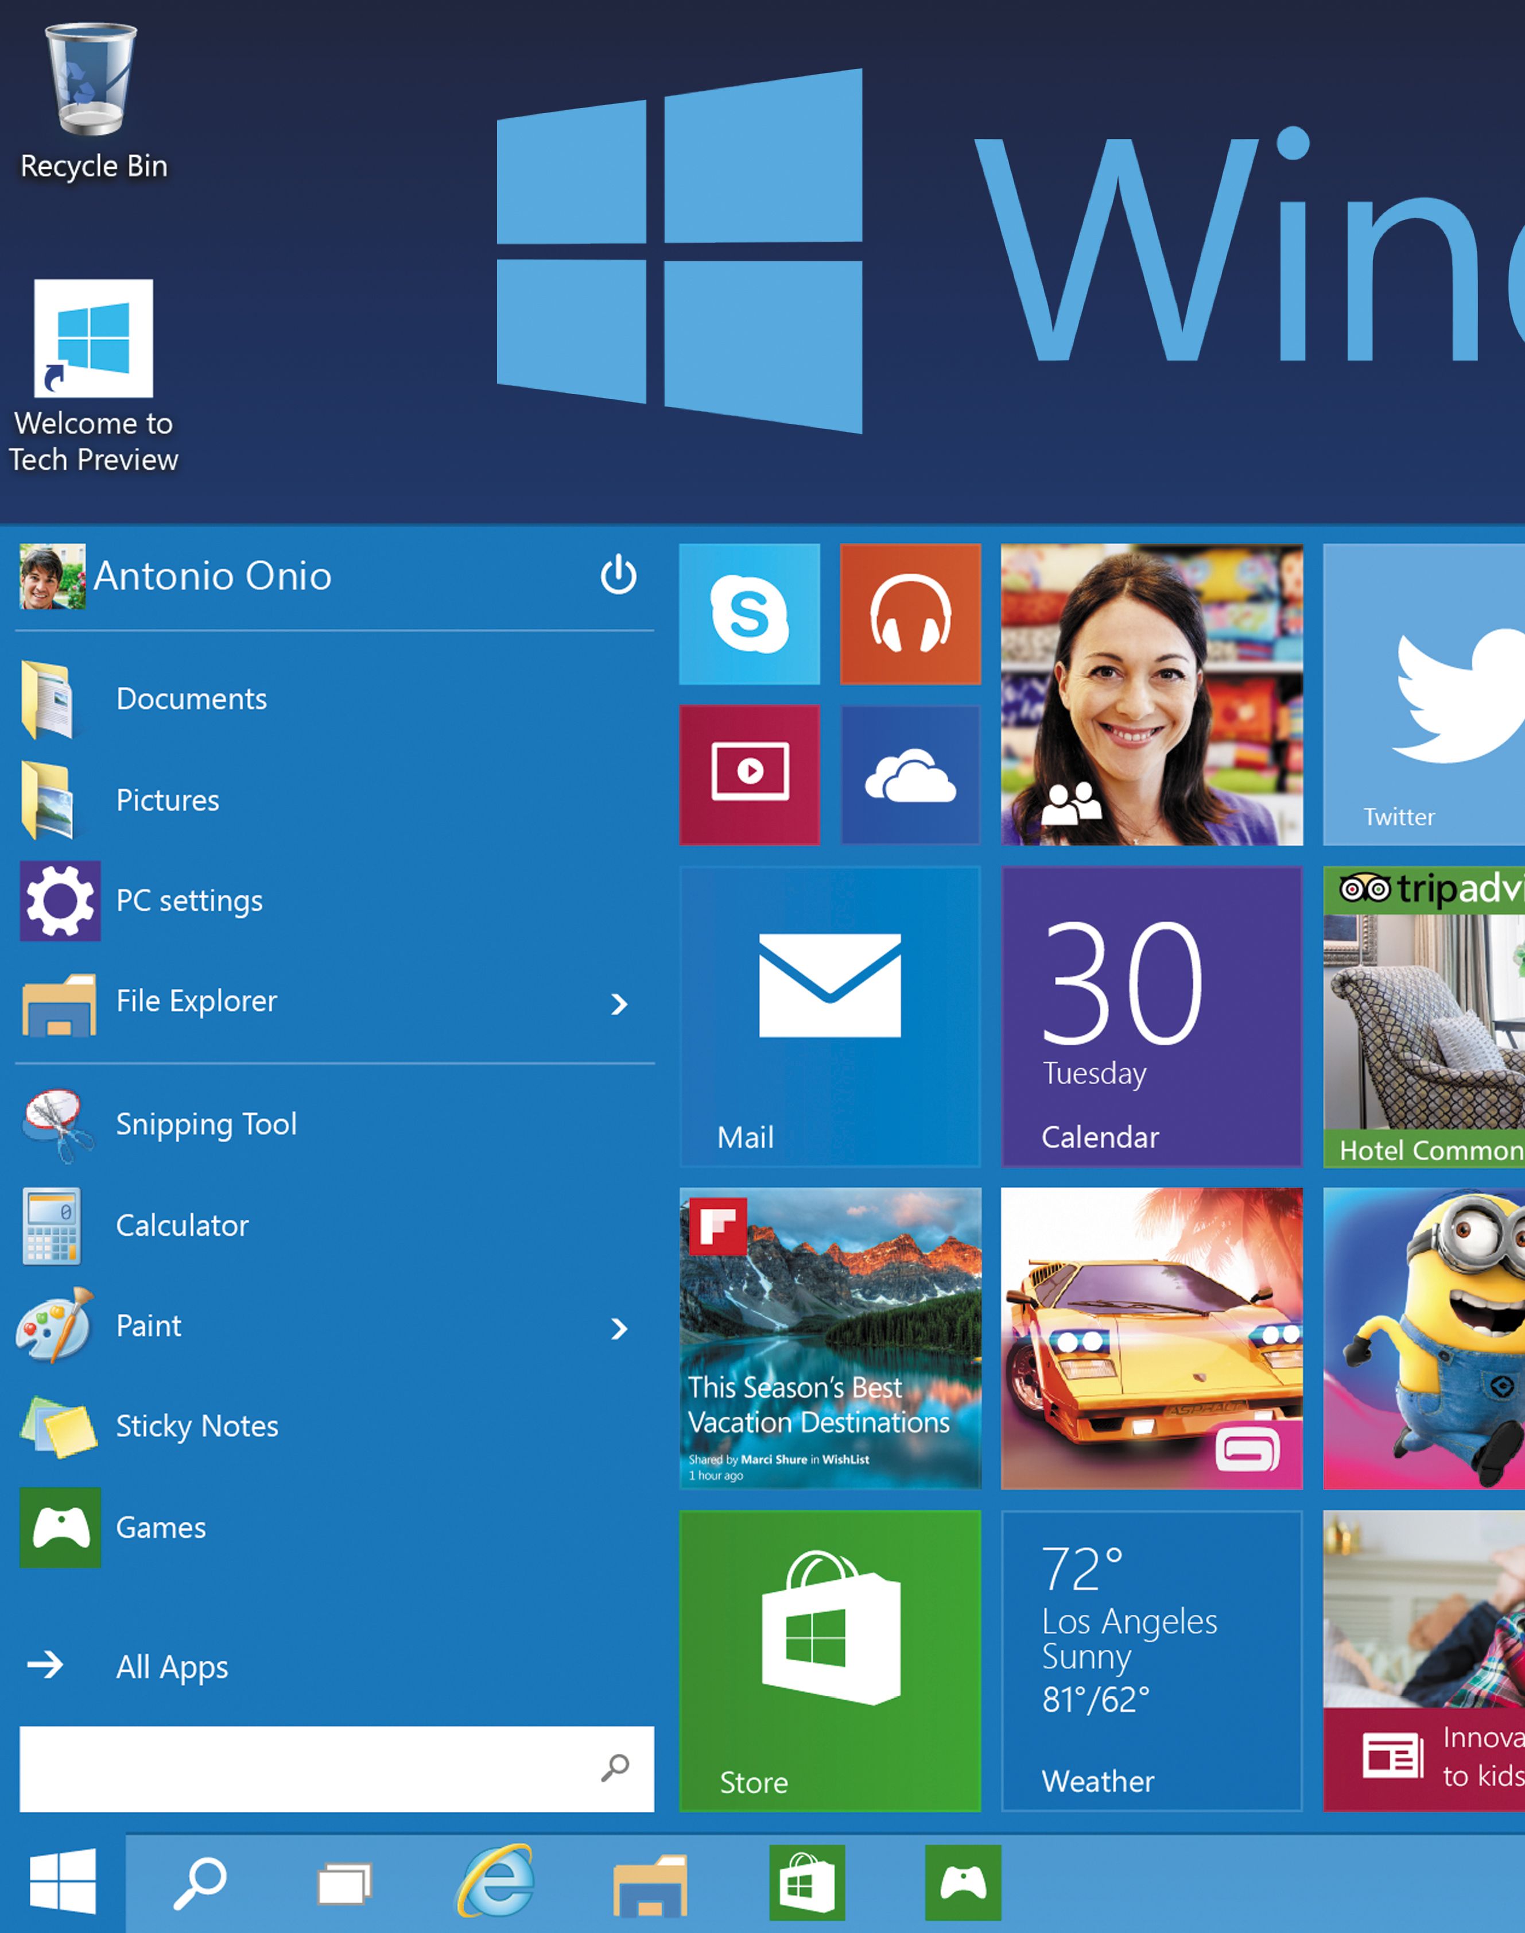Open the Skype tile
The image size is (1525, 1933).
749,614
